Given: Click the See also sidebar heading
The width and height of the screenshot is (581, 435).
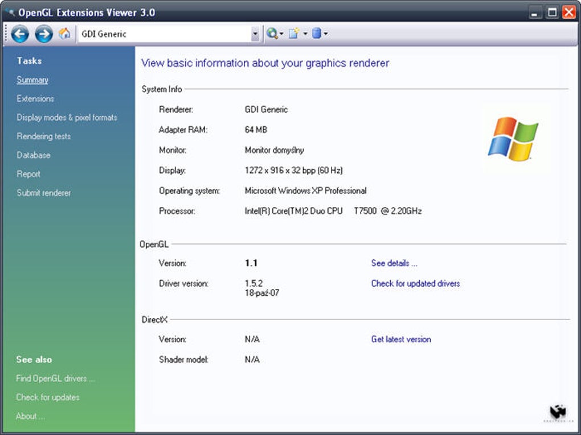Looking at the screenshot, I should tap(34, 359).
